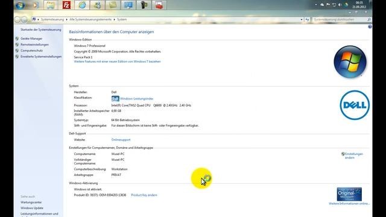Open the black camcorder taskbar app
Viewport: 386px width, 217px height.
click(x=144, y=5)
